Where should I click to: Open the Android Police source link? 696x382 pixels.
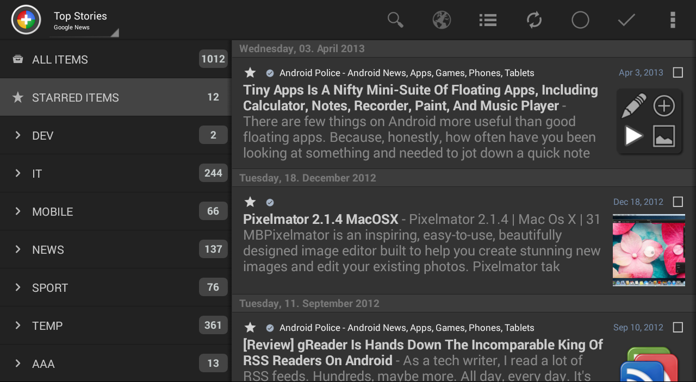[406, 72]
